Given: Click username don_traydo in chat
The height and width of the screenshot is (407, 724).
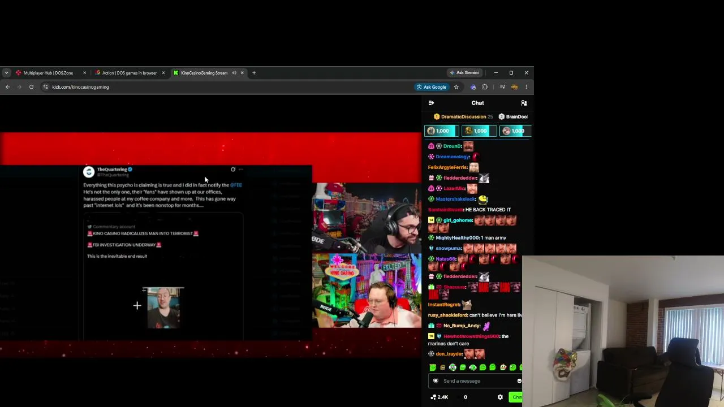Looking at the screenshot, I should pos(449,354).
